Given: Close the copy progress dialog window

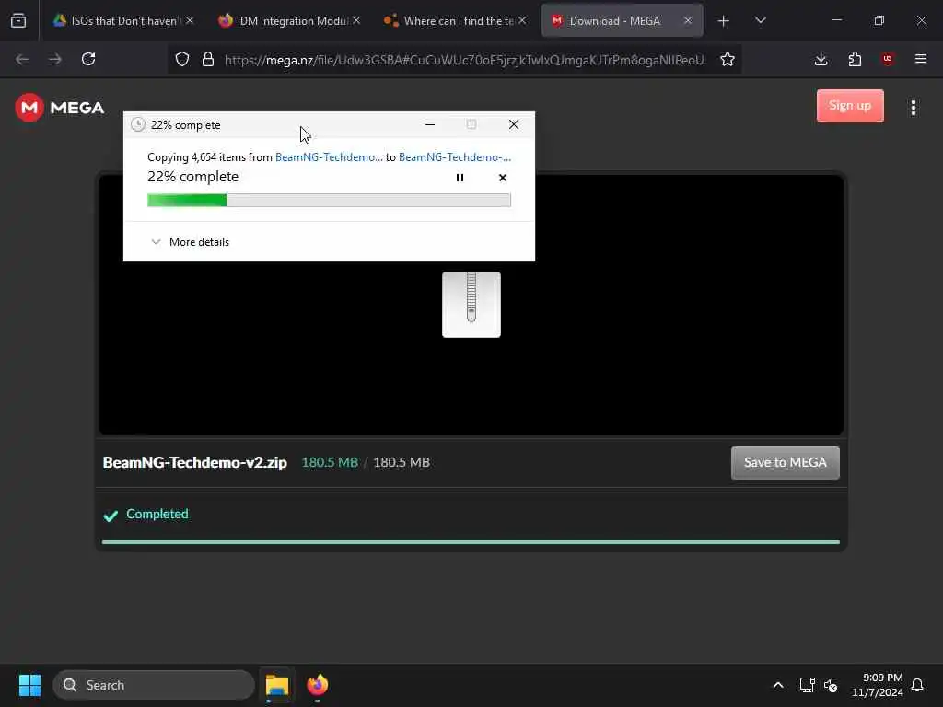Looking at the screenshot, I should [514, 124].
